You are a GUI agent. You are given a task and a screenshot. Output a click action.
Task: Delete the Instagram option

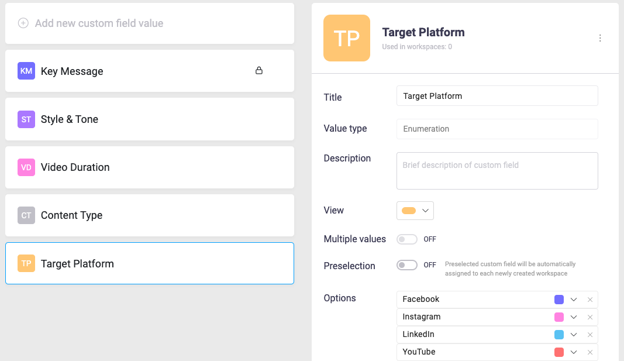click(590, 317)
